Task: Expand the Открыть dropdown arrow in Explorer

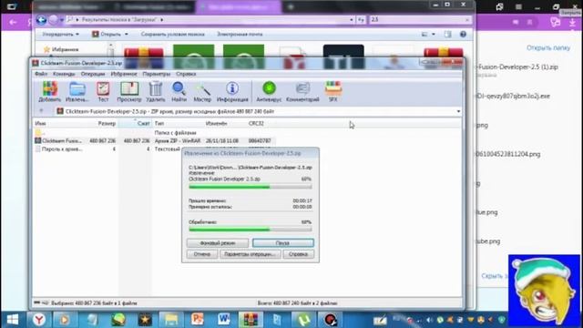Action: [x=127, y=35]
